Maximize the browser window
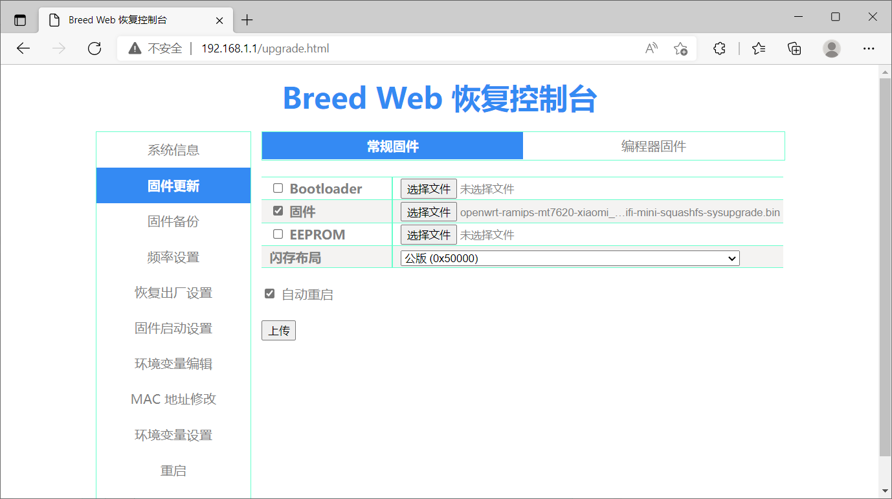The width and height of the screenshot is (892, 499). click(835, 17)
